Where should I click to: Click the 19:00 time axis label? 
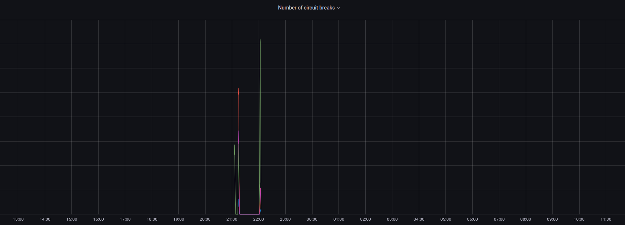(178, 219)
